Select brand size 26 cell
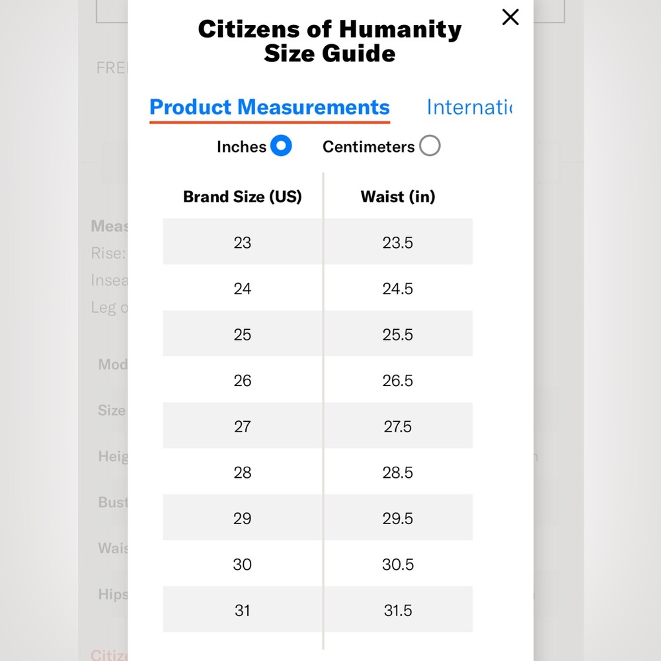Image resolution: width=661 pixels, height=661 pixels. tap(243, 380)
